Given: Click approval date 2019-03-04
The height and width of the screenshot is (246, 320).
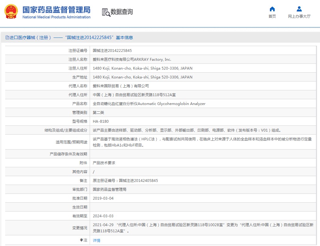Looking at the screenshot, I should click(x=103, y=198).
